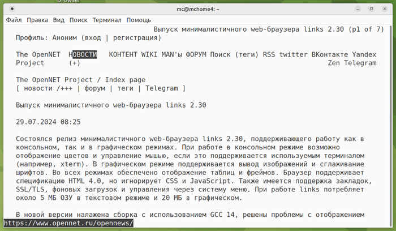Open the RSS link
Viewport: 396px width, 231px height.
pyautogui.click(x=269, y=54)
